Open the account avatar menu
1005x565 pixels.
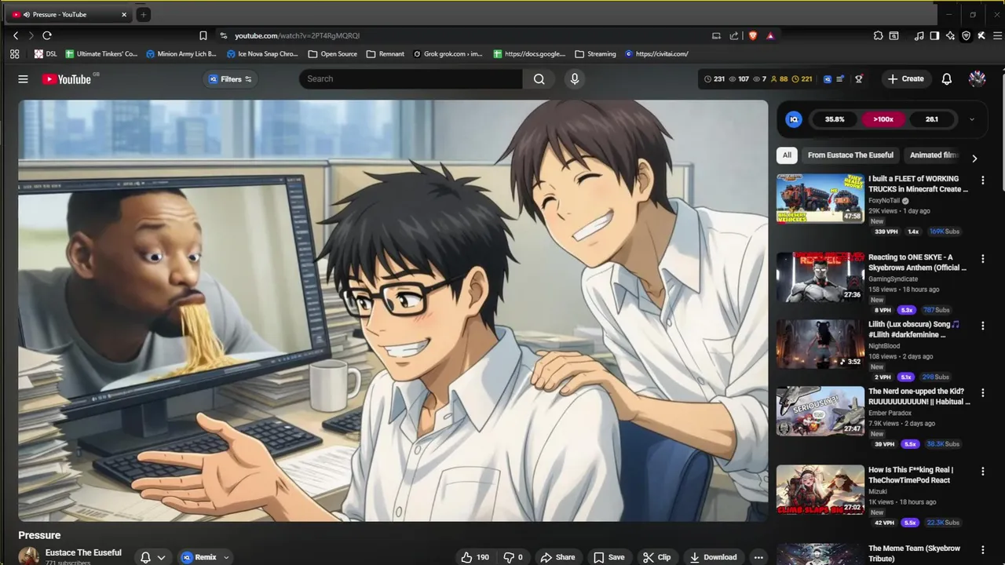pyautogui.click(x=977, y=78)
